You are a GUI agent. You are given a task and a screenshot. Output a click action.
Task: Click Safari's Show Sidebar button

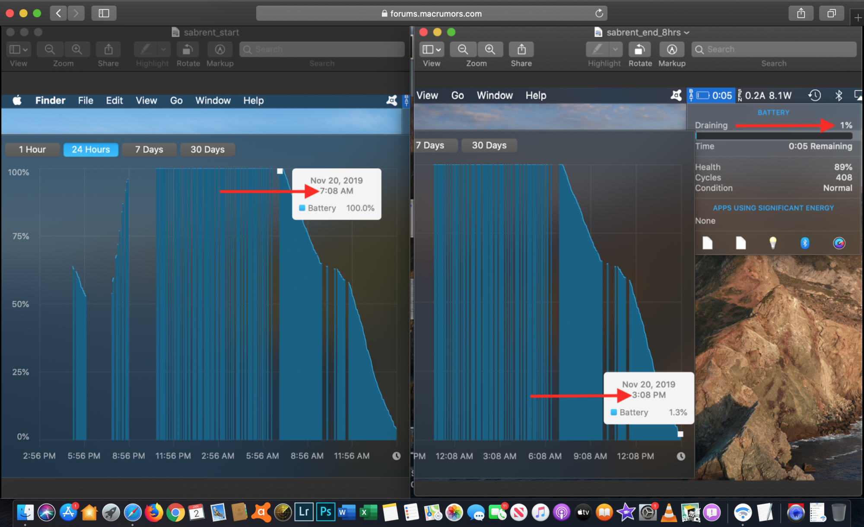click(x=104, y=13)
